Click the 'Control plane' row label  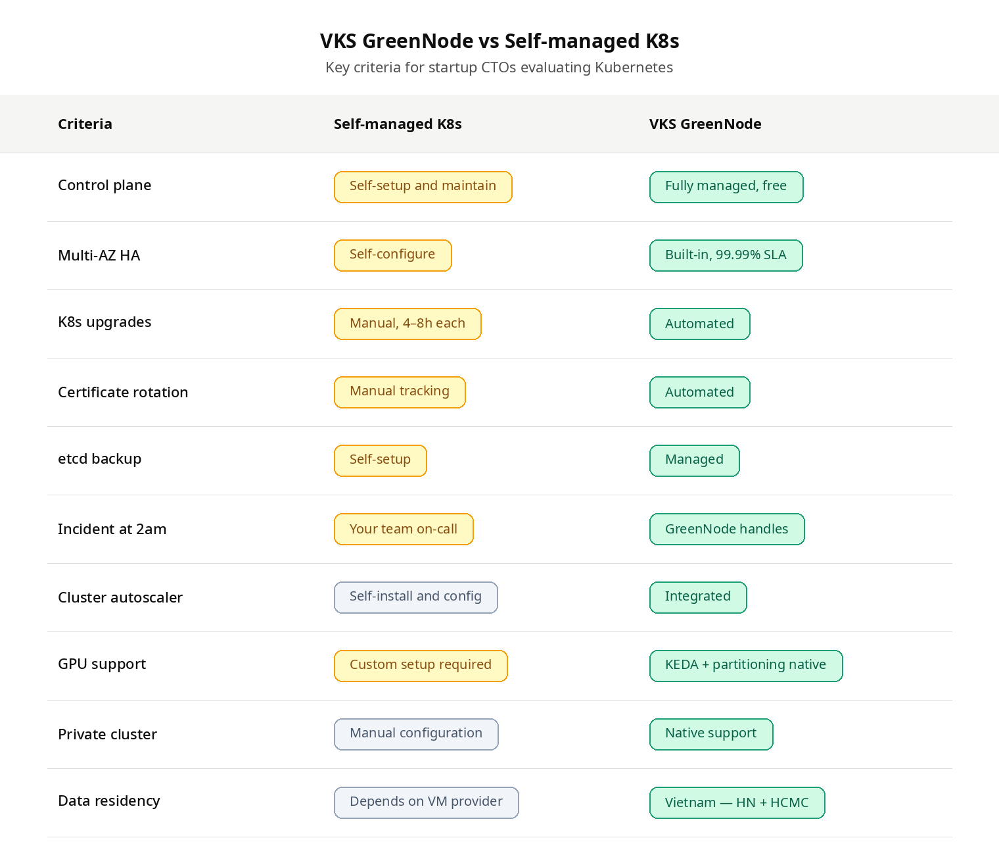click(105, 185)
